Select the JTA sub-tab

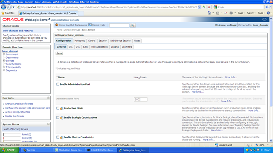(x=71, y=47)
